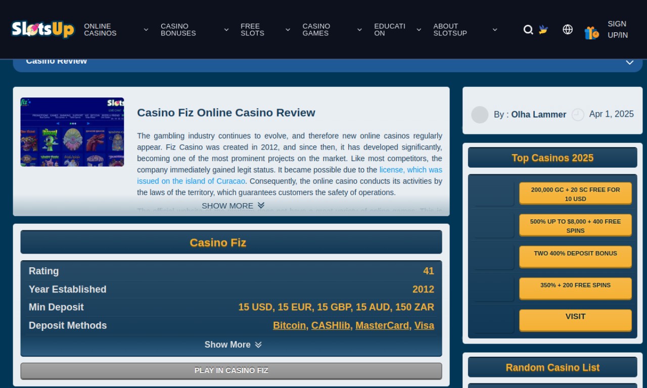Open the gift box rewards icon

pyautogui.click(x=591, y=32)
